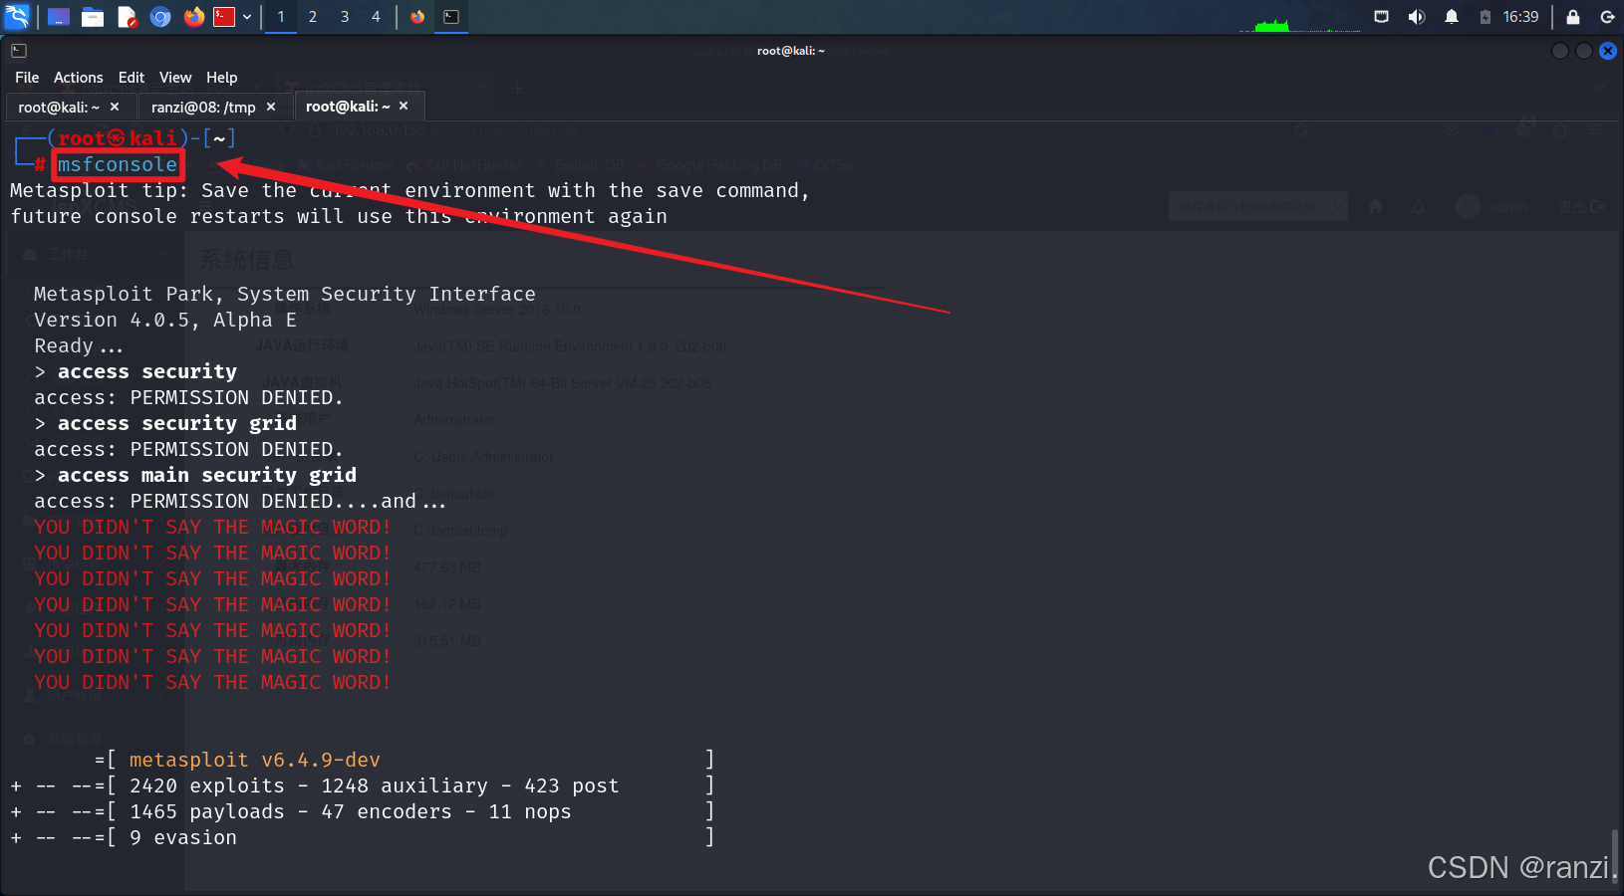
Task: Open the red terminal emulator launcher
Action: point(224,17)
